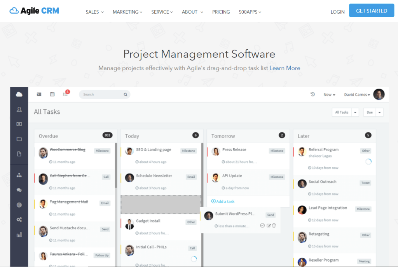Click the history clock icon in top bar
The height and width of the screenshot is (267, 398).
(313, 94)
